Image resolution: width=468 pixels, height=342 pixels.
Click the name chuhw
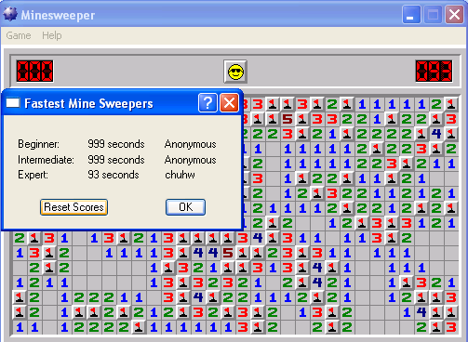[180, 175]
